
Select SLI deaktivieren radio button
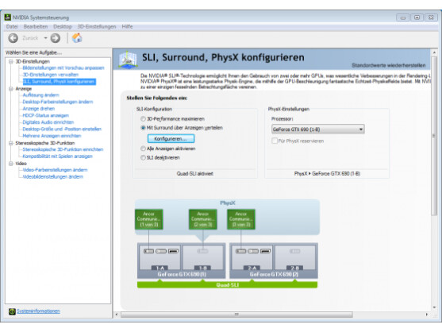pyautogui.click(x=143, y=157)
